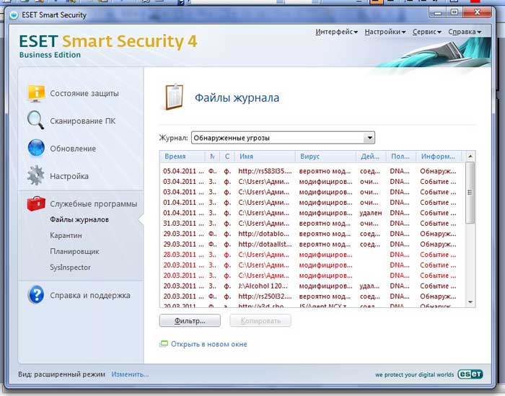Open the Обновление section
This screenshot has height=396, width=505.
pos(73,149)
